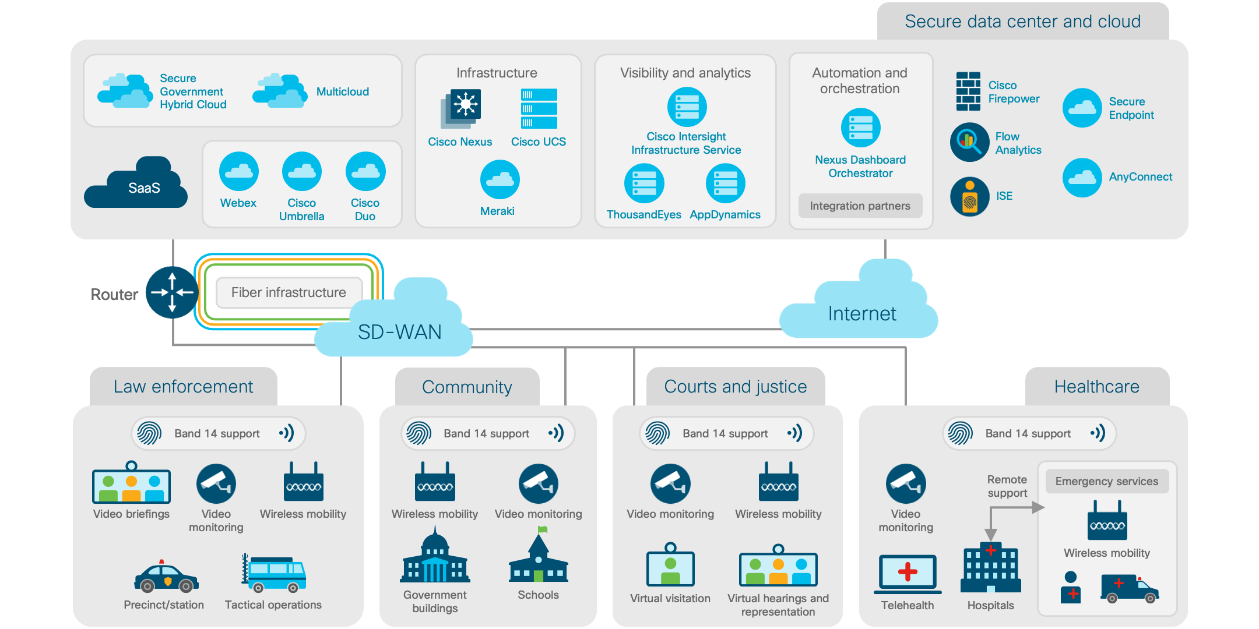The width and height of the screenshot is (1259, 629).
Task: Select the Secure data center and cloud tab
Action: [1023, 21]
